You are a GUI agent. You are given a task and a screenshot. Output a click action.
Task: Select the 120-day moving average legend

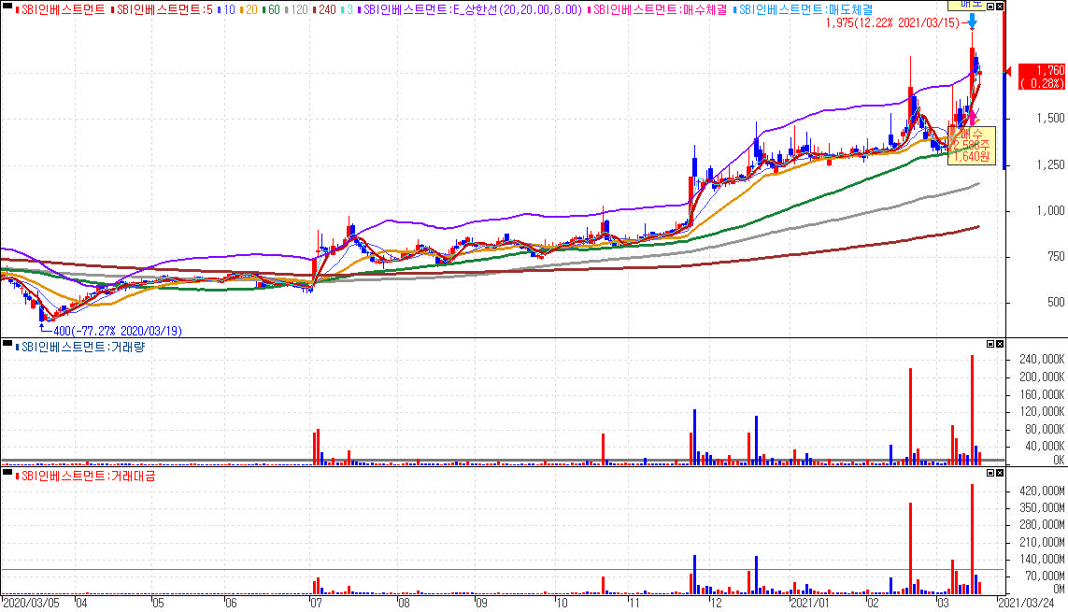coord(296,9)
